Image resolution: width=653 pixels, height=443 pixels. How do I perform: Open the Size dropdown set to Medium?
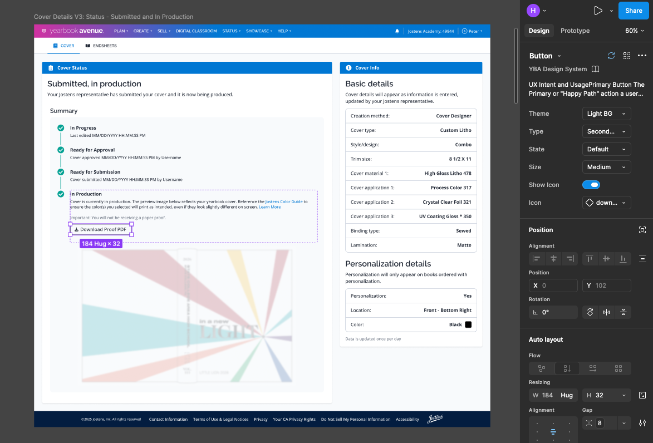tap(606, 167)
